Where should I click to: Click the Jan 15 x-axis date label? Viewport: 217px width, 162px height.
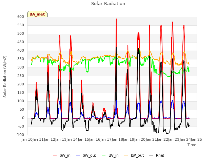coord(83,140)
